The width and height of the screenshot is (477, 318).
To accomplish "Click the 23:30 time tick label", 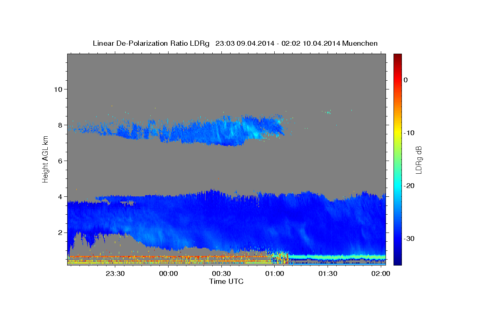I will pos(115,274).
